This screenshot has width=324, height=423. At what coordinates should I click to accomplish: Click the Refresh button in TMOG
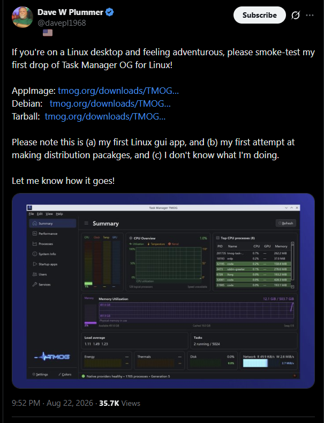click(x=286, y=223)
